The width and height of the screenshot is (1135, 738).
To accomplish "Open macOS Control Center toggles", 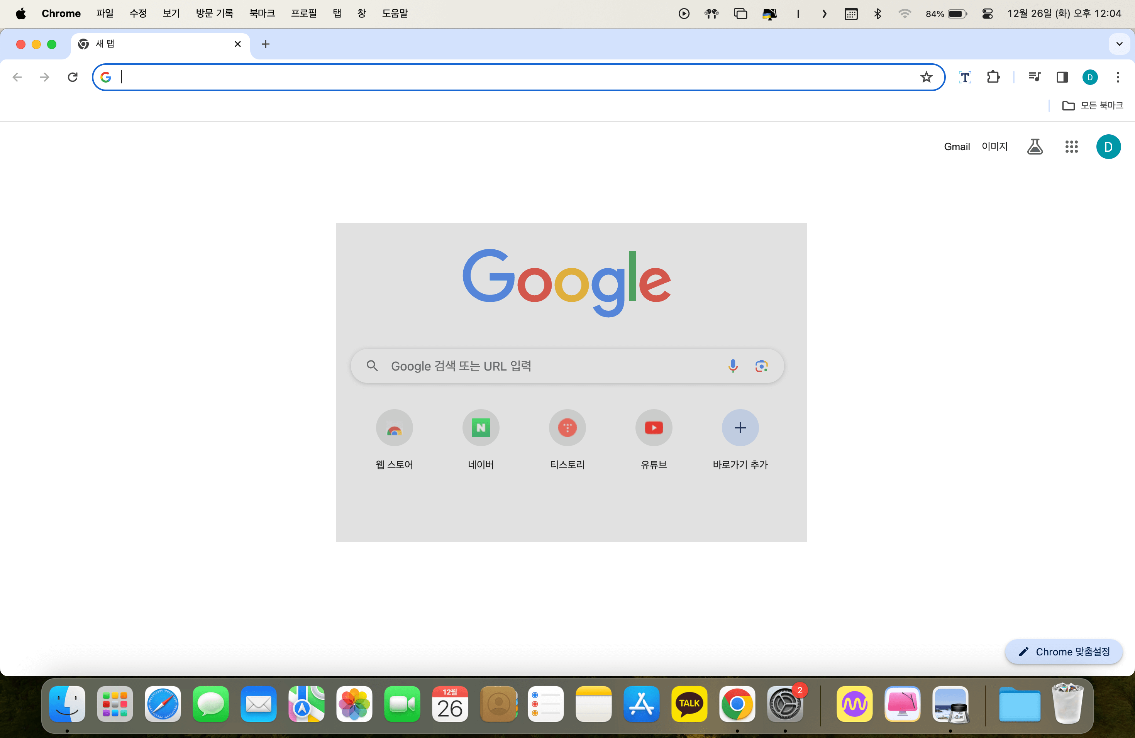I will click(x=987, y=14).
